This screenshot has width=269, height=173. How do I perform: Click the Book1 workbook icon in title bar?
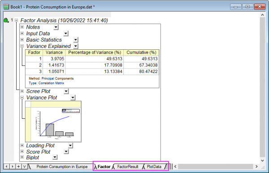[6, 7]
